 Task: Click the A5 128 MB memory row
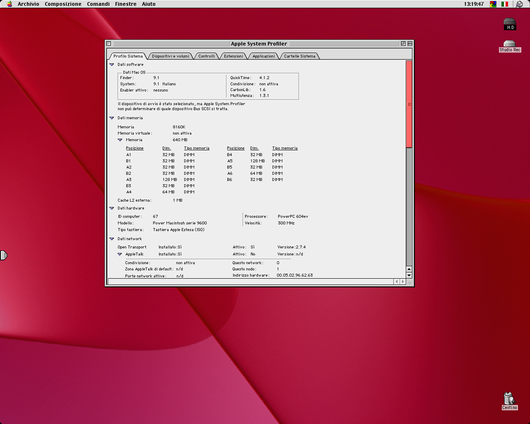pyautogui.click(x=255, y=161)
